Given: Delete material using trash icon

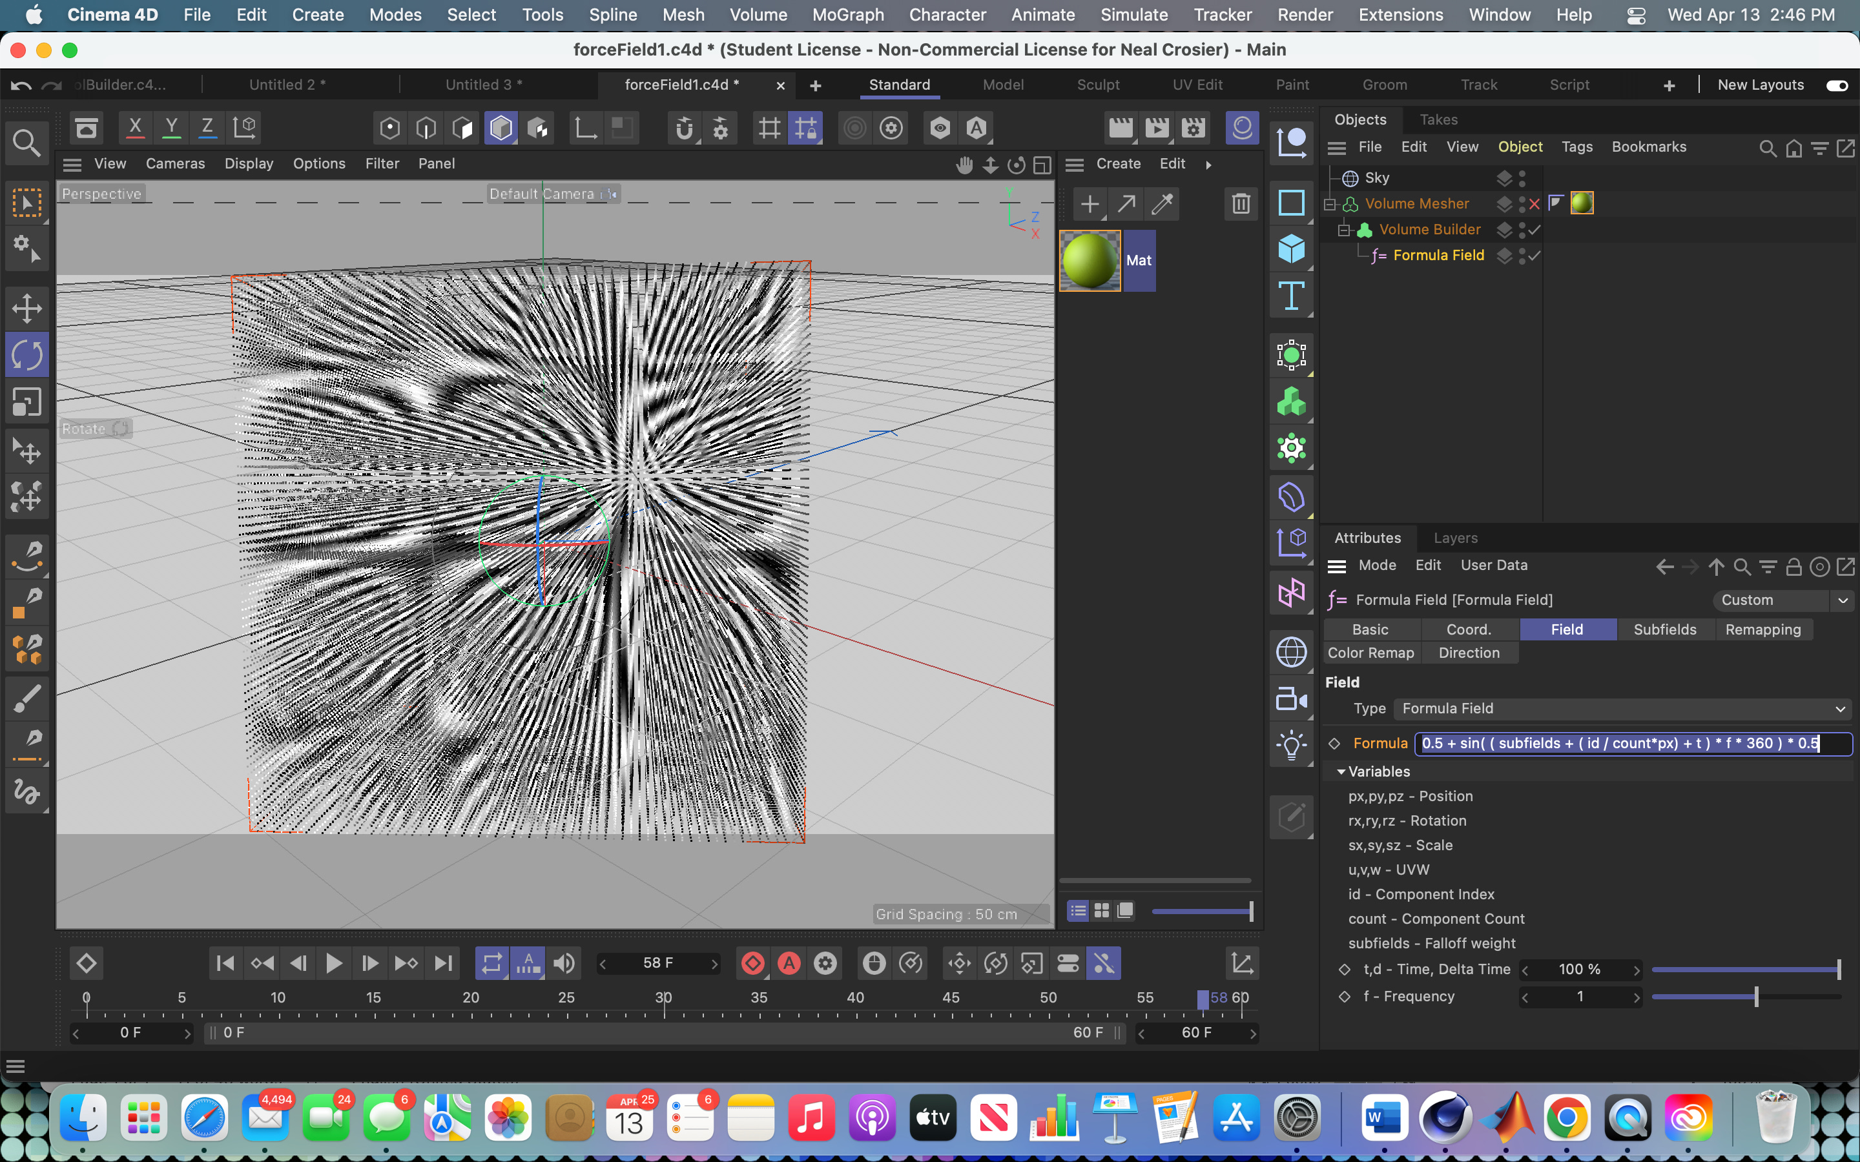Looking at the screenshot, I should (1241, 203).
